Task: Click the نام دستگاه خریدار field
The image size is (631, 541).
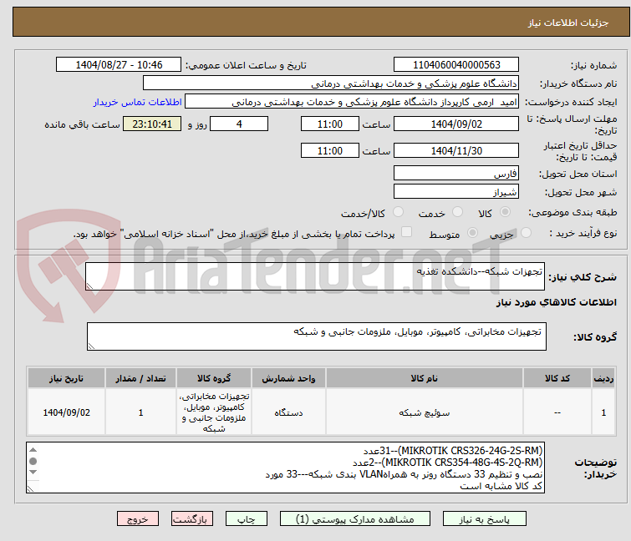Action: (x=330, y=83)
